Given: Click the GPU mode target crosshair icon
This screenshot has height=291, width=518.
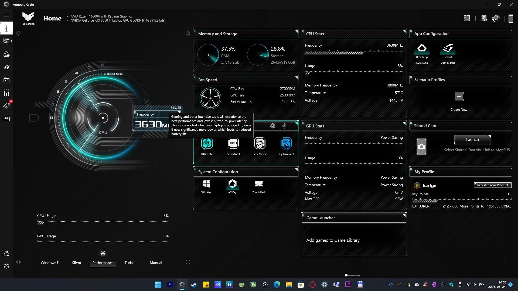Looking at the screenshot, I should coord(285,126).
